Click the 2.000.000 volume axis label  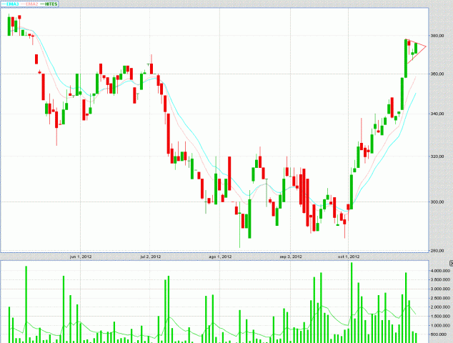pyautogui.click(x=440, y=307)
